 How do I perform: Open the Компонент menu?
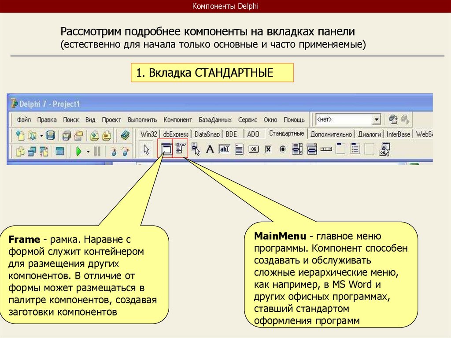coord(177,119)
